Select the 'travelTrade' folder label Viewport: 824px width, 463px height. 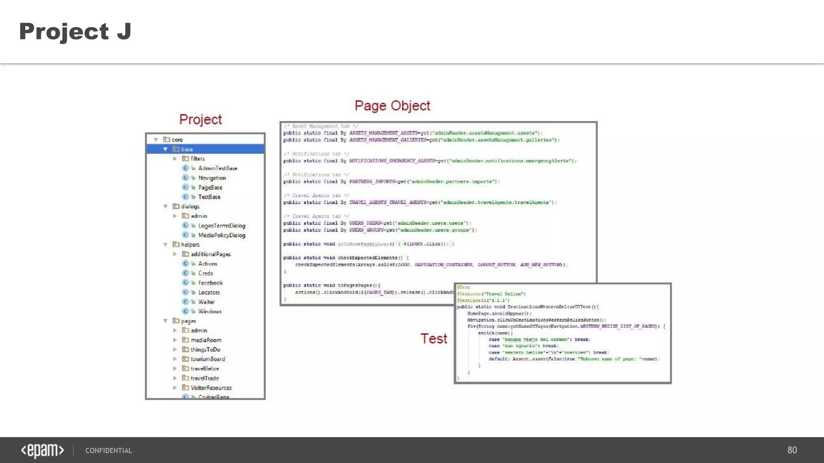coord(205,378)
